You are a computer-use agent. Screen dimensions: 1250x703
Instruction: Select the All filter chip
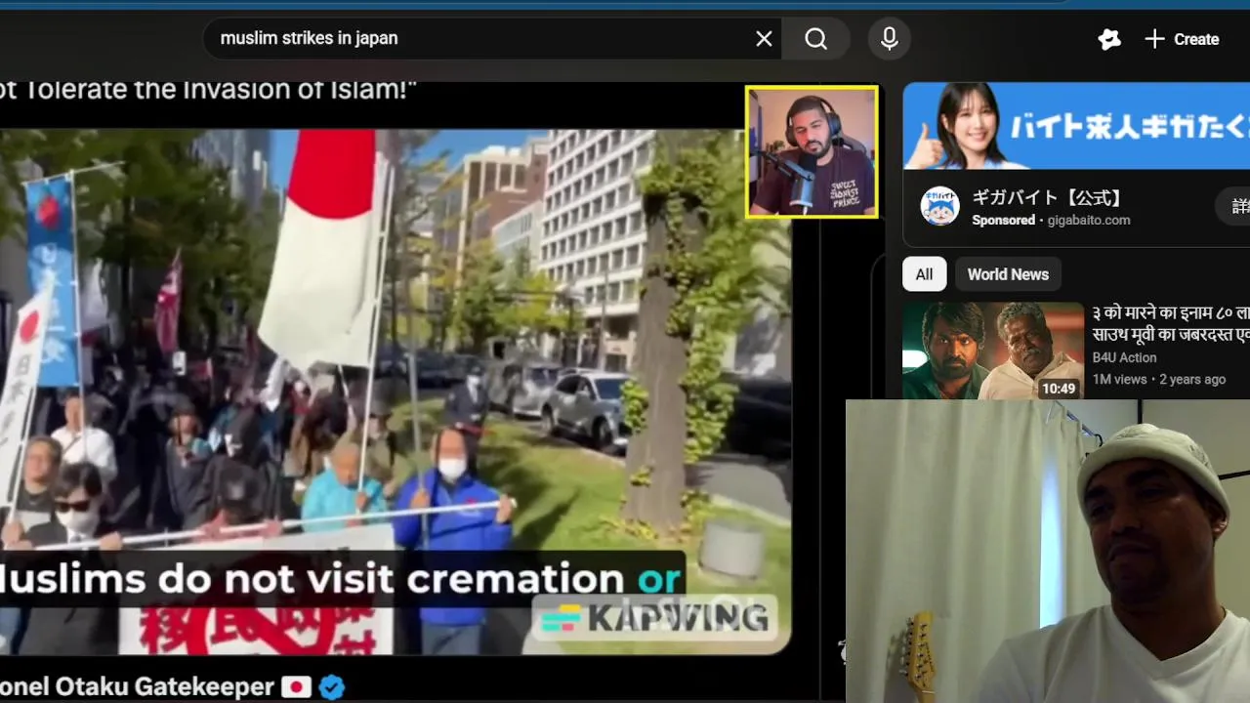[x=924, y=274]
